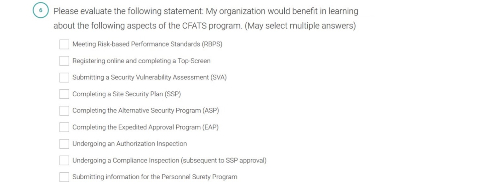
Task: Select the Undergoing a Compliance Inspection checkbox
Action: pos(64,160)
